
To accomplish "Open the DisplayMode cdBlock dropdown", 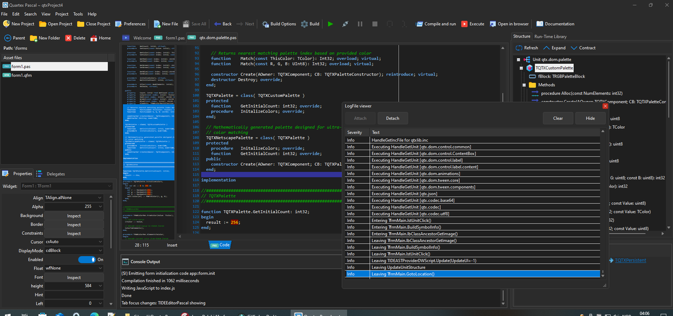I will (x=100, y=250).
